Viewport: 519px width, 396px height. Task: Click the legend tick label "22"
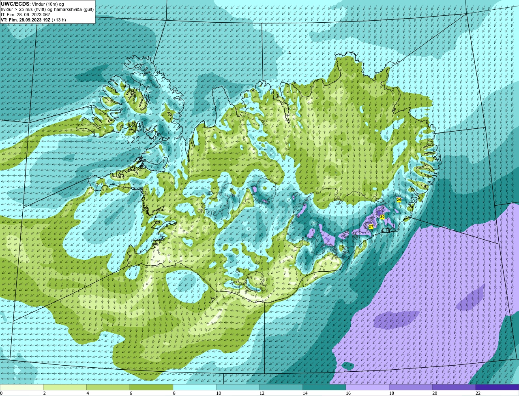pos(478,393)
